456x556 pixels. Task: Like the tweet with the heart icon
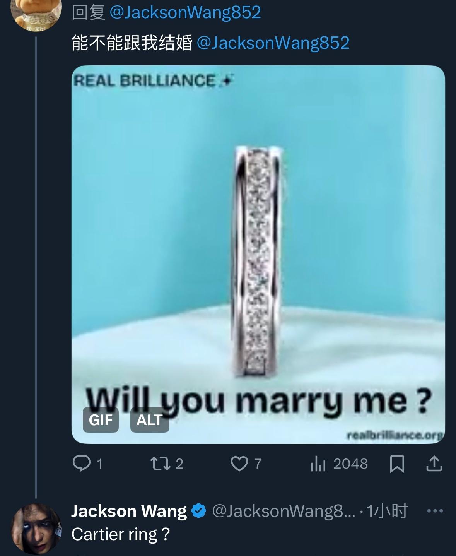[x=239, y=464]
